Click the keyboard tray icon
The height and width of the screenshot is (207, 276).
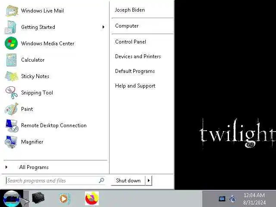222,199
